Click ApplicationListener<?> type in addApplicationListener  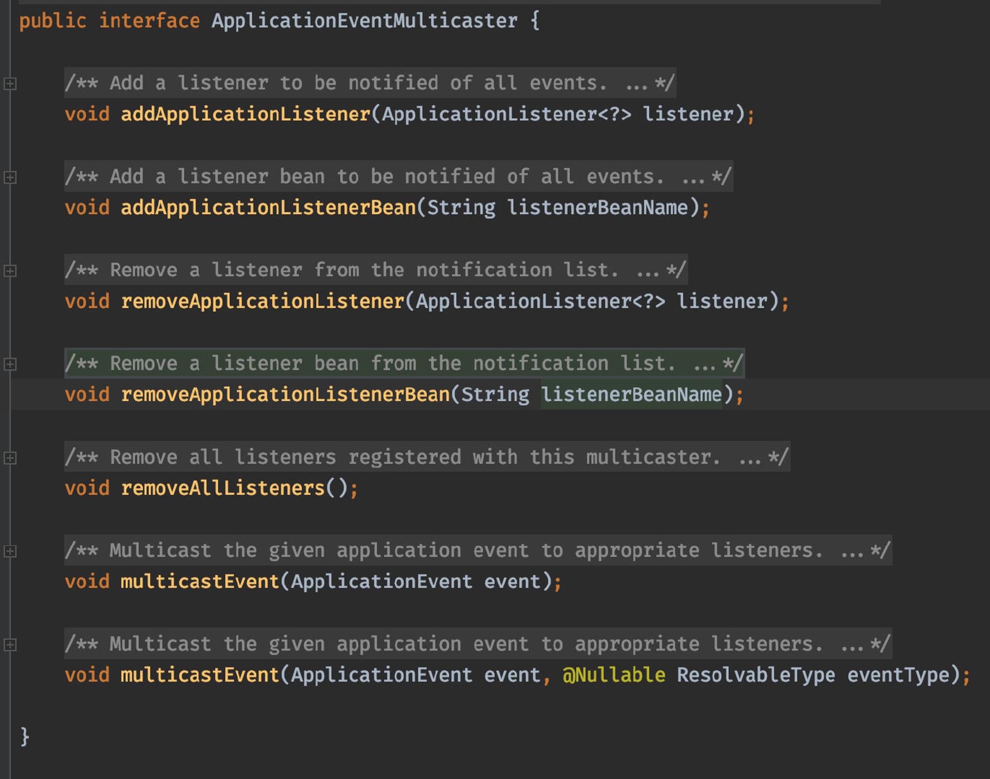point(506,114)
